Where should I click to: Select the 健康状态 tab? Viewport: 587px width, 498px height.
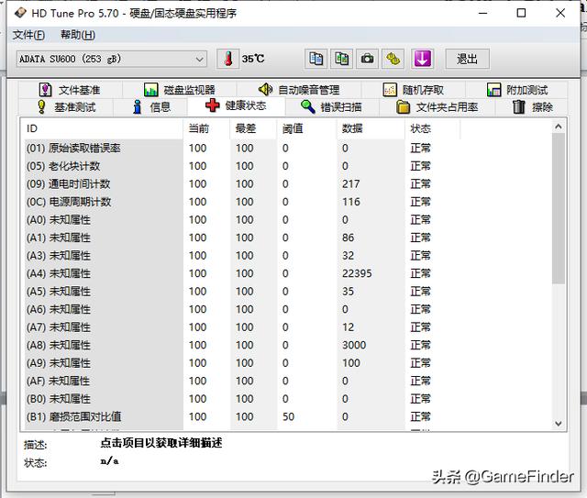[236, 105]
